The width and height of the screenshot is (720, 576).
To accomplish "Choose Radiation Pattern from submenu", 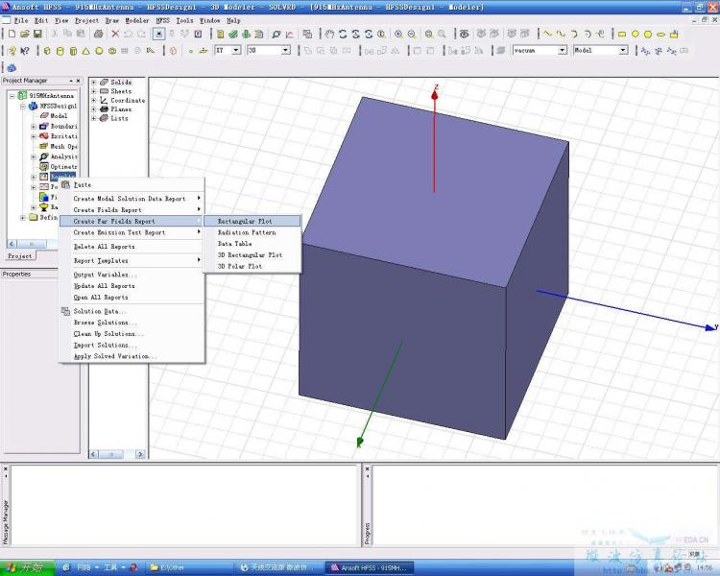I will (247, 232).
